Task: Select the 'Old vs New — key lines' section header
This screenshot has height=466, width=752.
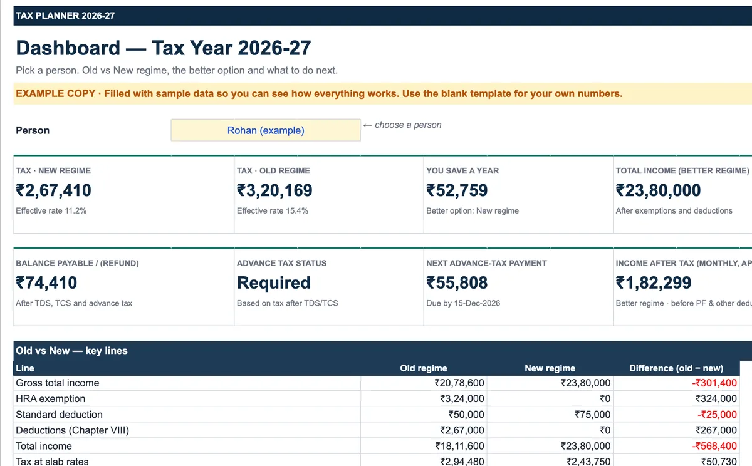Action: 71,351
